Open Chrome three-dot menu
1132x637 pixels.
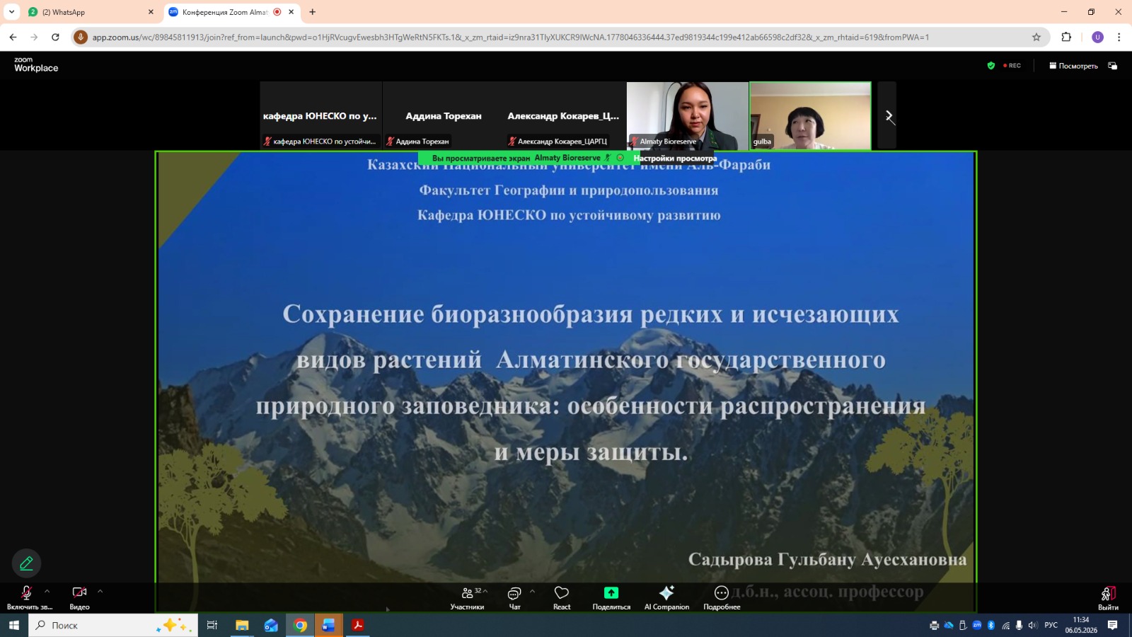[1119, 37]
